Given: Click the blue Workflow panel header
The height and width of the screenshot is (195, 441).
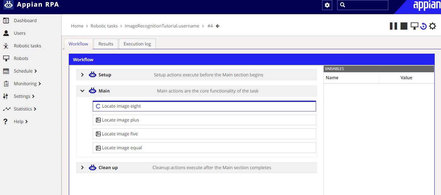Looking at the screenshot, I should tap(252, 59).
